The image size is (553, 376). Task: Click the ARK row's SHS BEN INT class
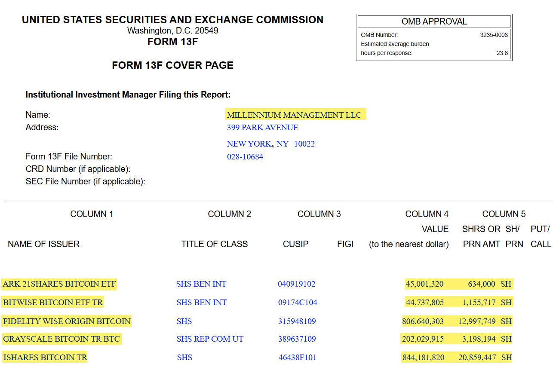click(201, 284)
